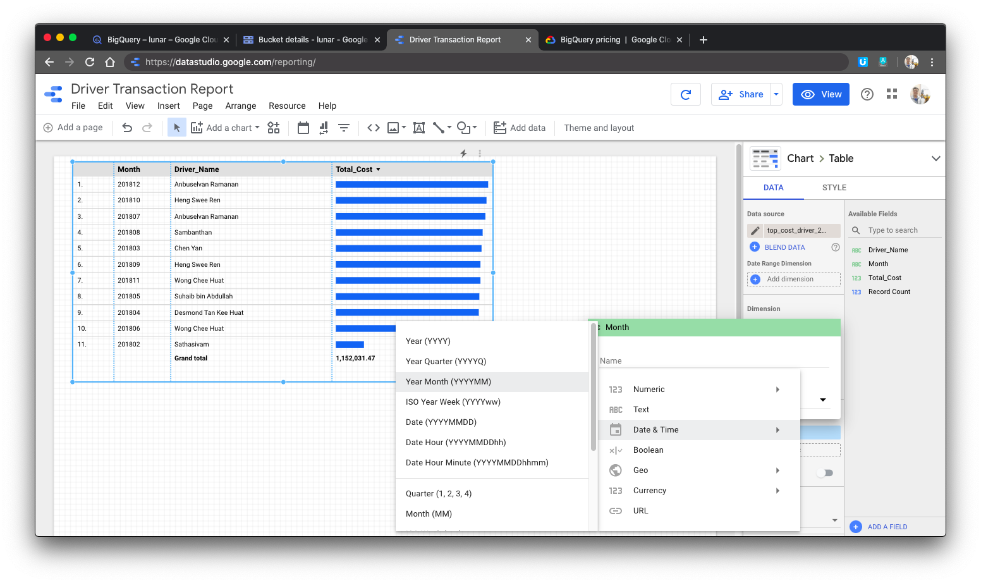Choose the shape tool
The height and width of the screenshot is (583, 981).
click(x=464, y=127)
